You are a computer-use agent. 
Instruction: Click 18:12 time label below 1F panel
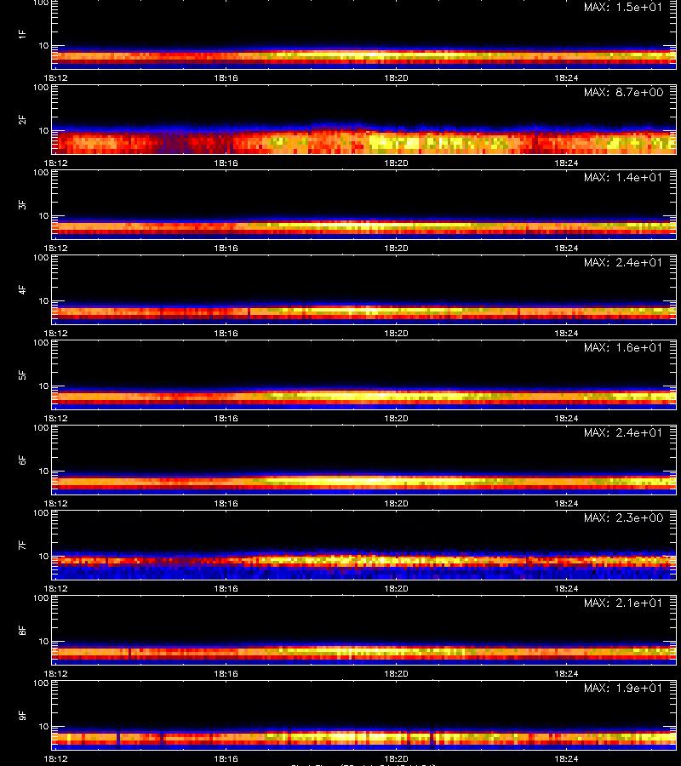click(x=55, y=77)
